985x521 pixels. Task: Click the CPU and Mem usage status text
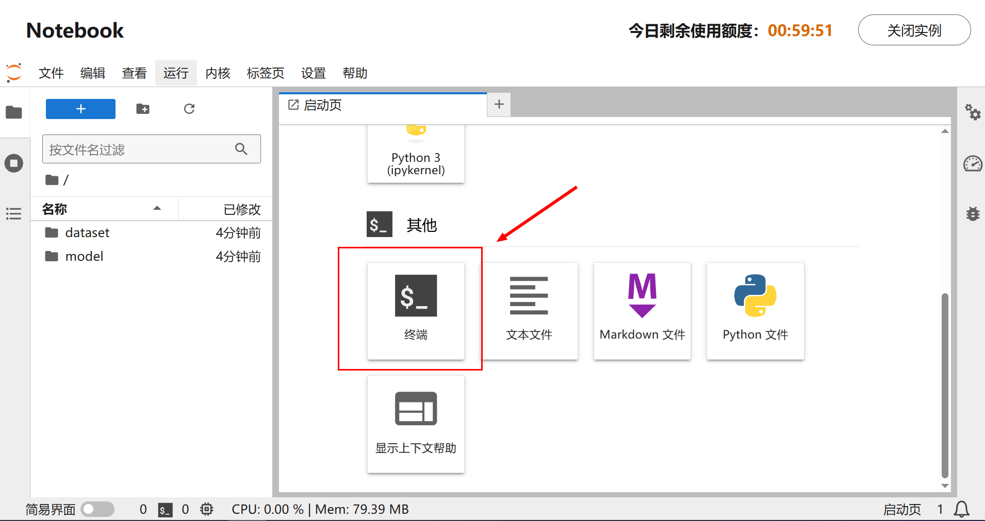320,509
